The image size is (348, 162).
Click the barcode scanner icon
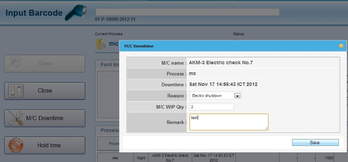(75, 13)
